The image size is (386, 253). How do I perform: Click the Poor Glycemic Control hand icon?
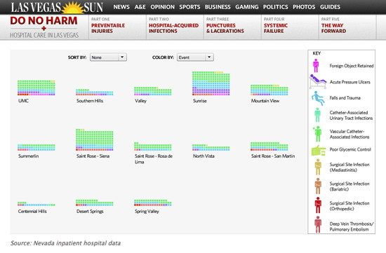click(x=319, y=150)
